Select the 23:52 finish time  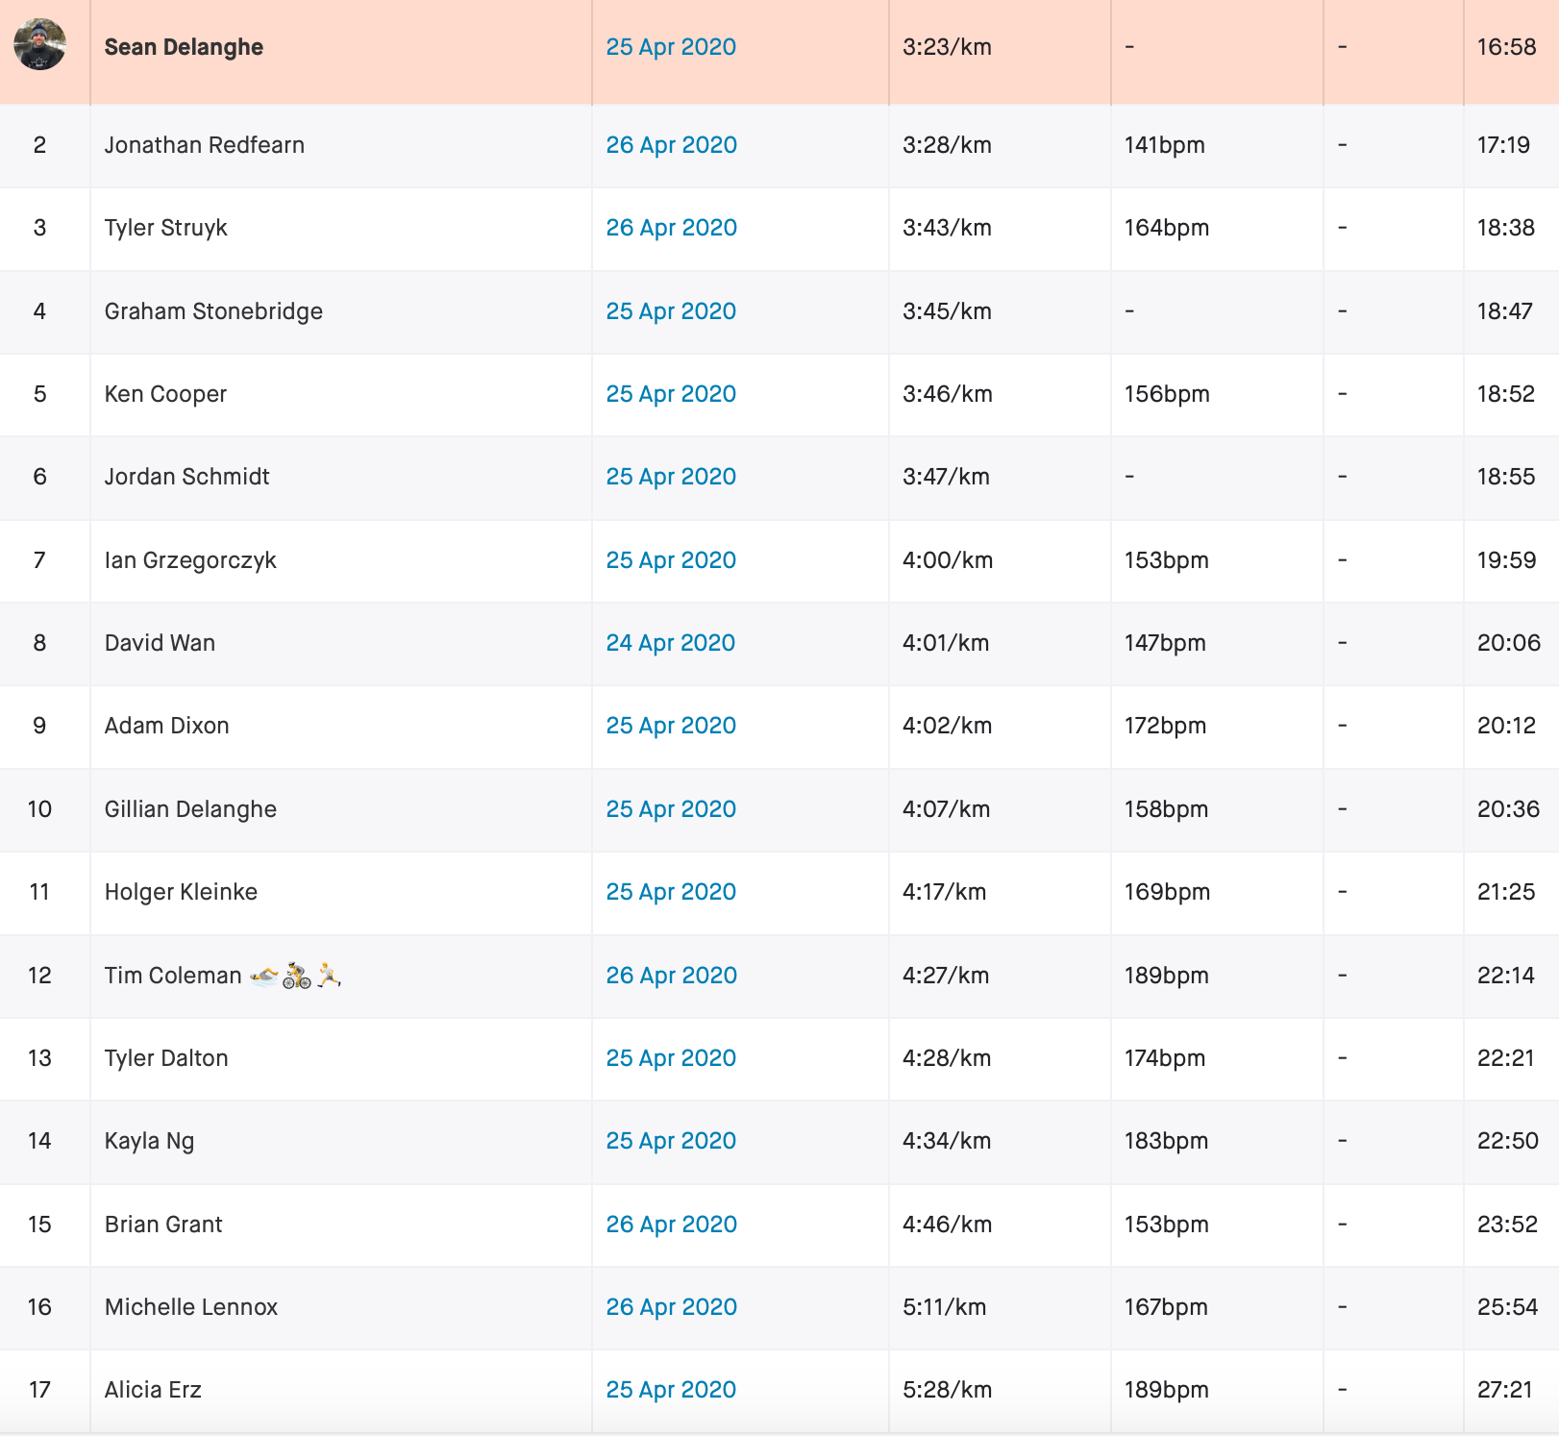click(1508, 1225)
